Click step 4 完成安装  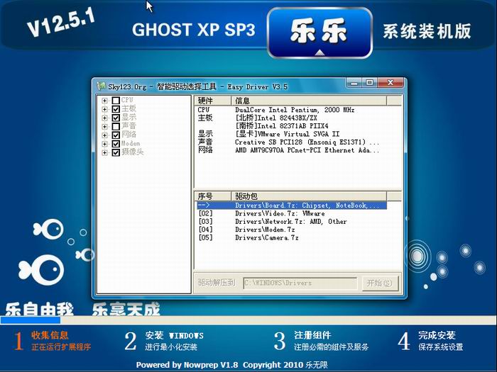(430, 341)
